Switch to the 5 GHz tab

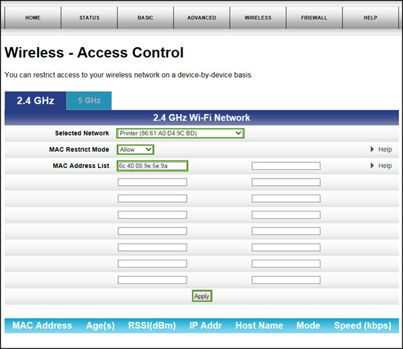click(x=89, y=101)
